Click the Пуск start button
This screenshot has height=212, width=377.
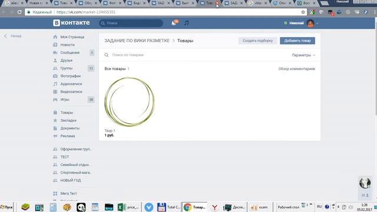[6, 207]
